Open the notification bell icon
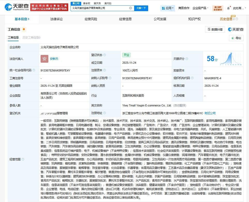The width and height of the screenshot is (249, 202). point(228,8)
